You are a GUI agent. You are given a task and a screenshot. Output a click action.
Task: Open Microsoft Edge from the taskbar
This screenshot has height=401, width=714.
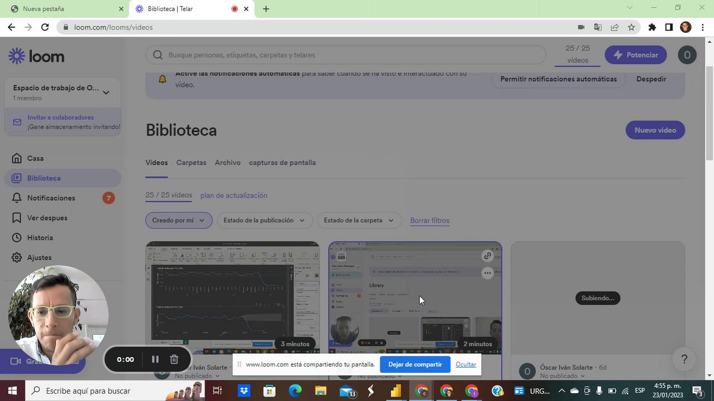pyautogui.click(x=295, y=391)
